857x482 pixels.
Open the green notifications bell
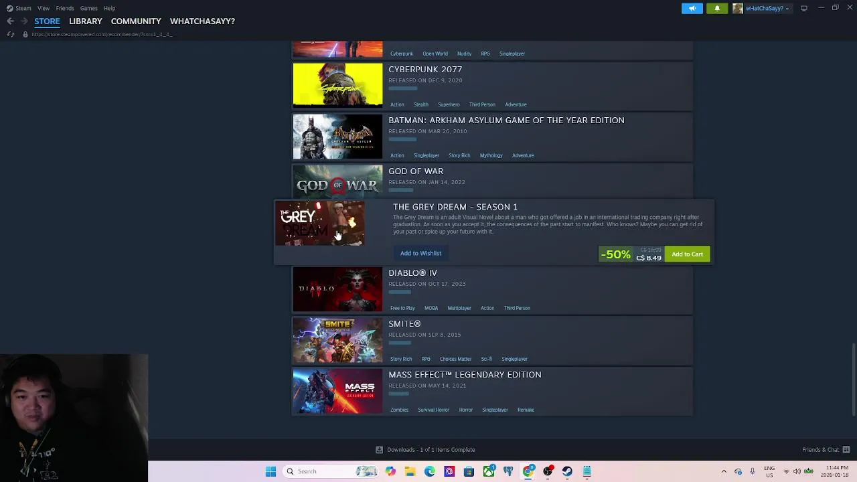click(x=717, y=8)
